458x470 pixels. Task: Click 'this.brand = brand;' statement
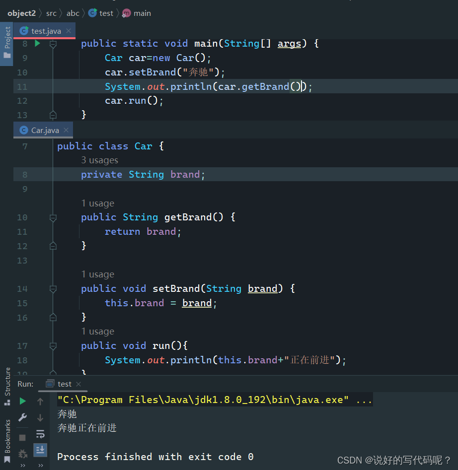click(161, 303)
